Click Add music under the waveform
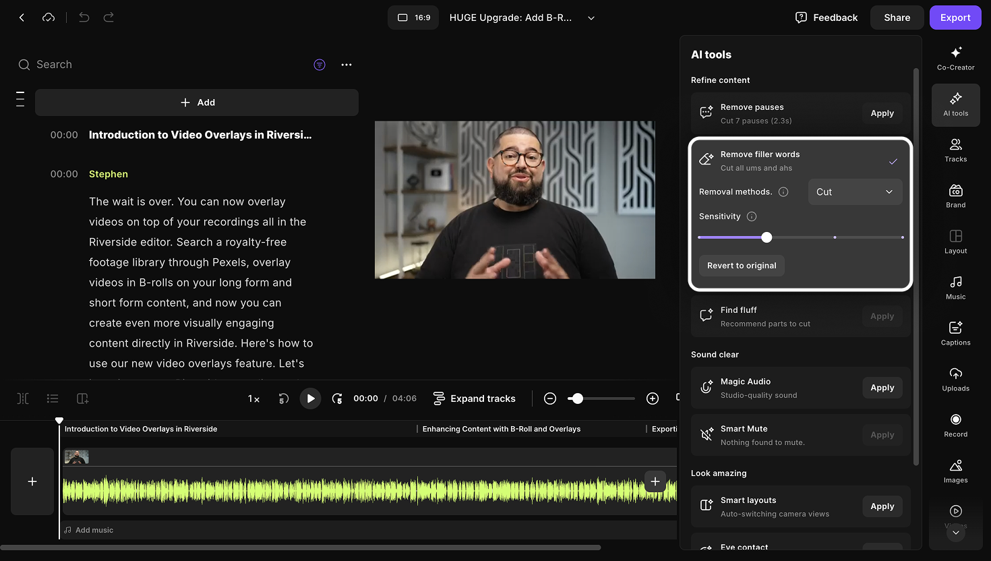The height and width of the screenshot is (561, 991). pos(88,530)
